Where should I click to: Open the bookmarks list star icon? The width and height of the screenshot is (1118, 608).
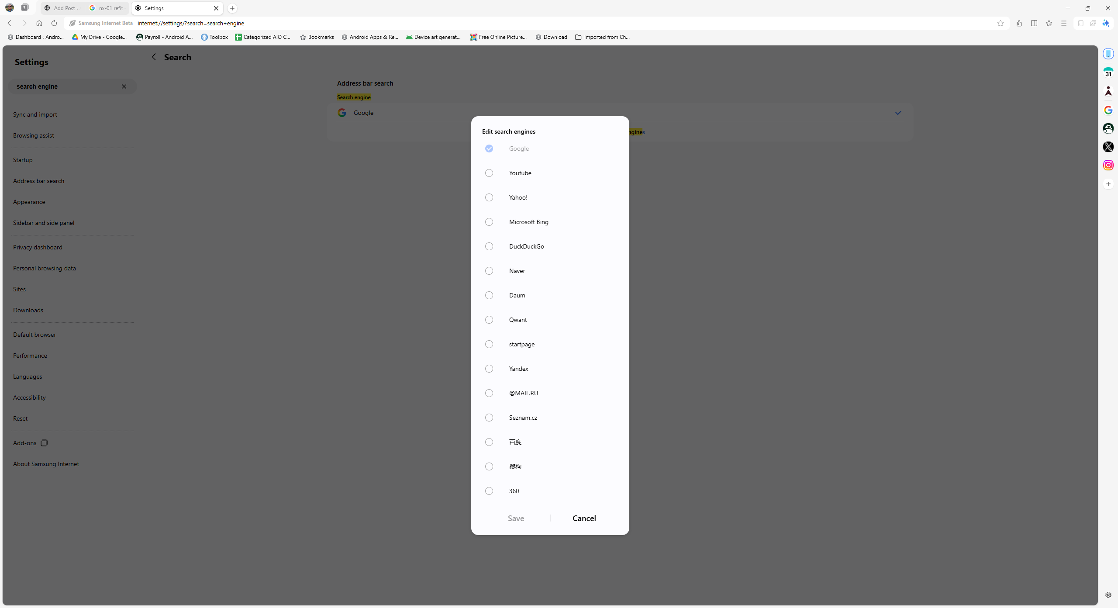point(1049,23)
